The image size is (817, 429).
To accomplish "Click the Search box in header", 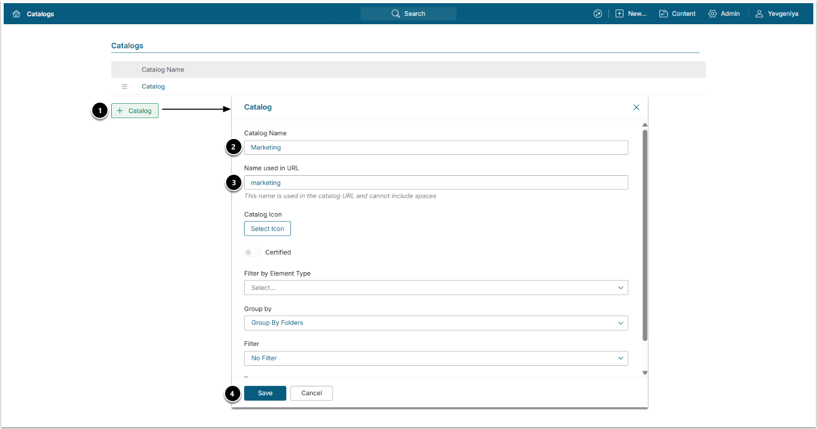I will click(x=408, y=14).
